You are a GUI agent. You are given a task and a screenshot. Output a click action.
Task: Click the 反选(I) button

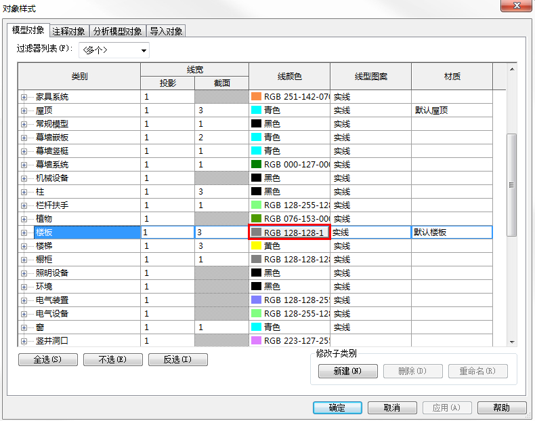(x=177, y=359)
